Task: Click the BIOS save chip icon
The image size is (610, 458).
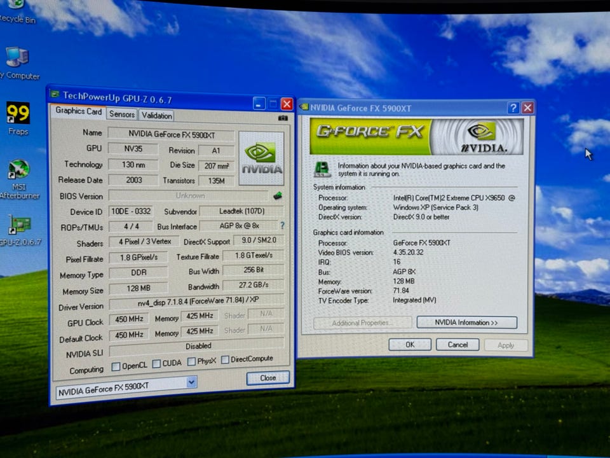Action: coord(278,195)
